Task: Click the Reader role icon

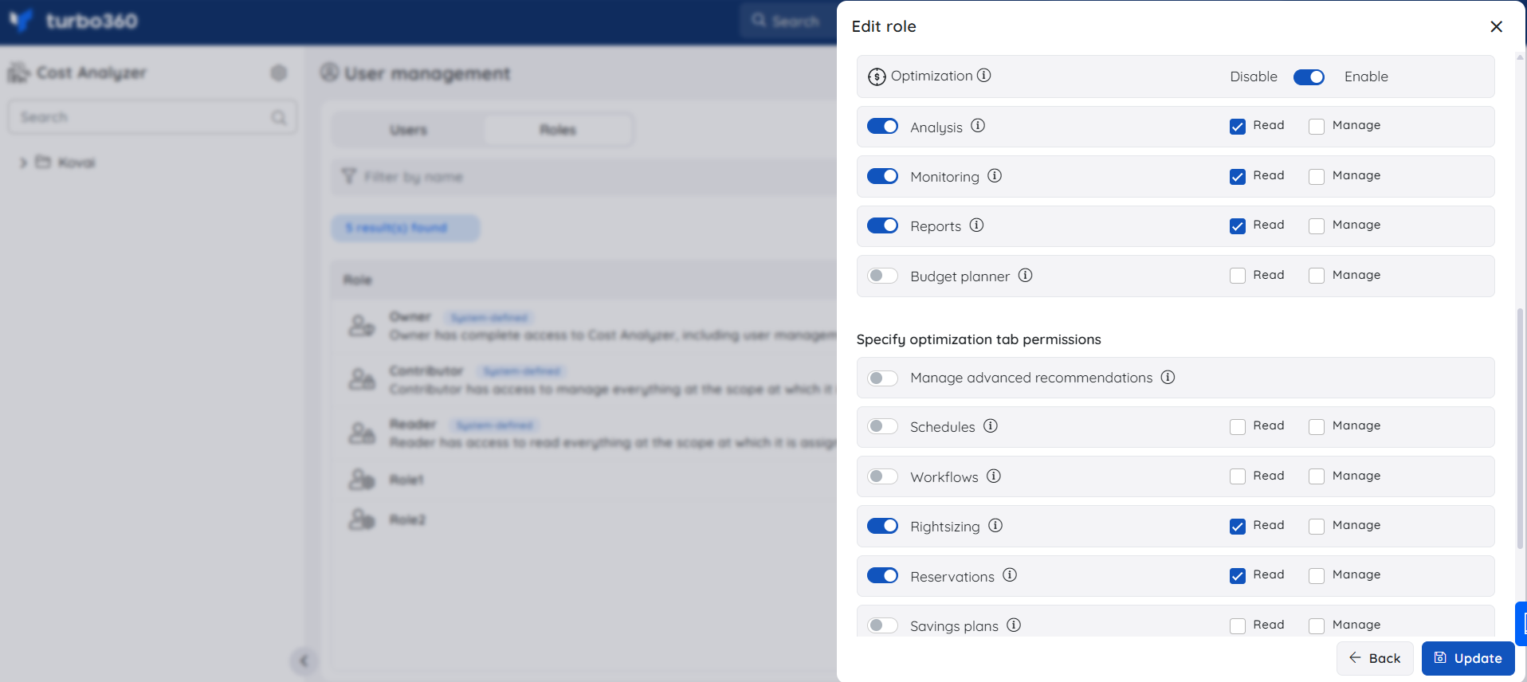Action: click(362, 433)
